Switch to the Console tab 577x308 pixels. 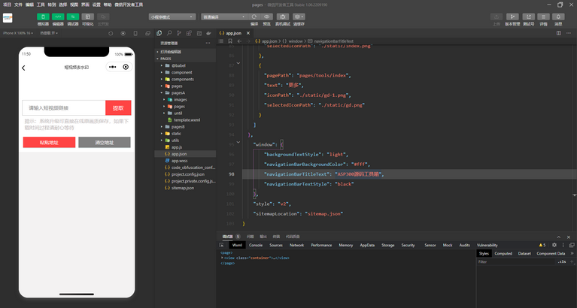[x=256, y=245]
